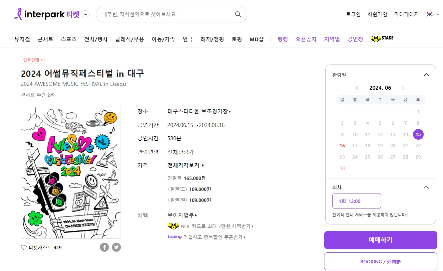Go to previous month in calendar
The height and width of the screenshot is (271, 443).
tap(357, 88)
